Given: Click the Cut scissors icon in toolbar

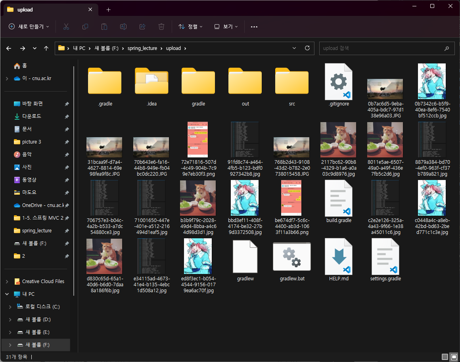Looking at the screenshot, I should tap(66, 27).
